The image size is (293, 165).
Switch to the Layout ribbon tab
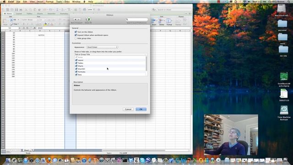pos(19,14)
